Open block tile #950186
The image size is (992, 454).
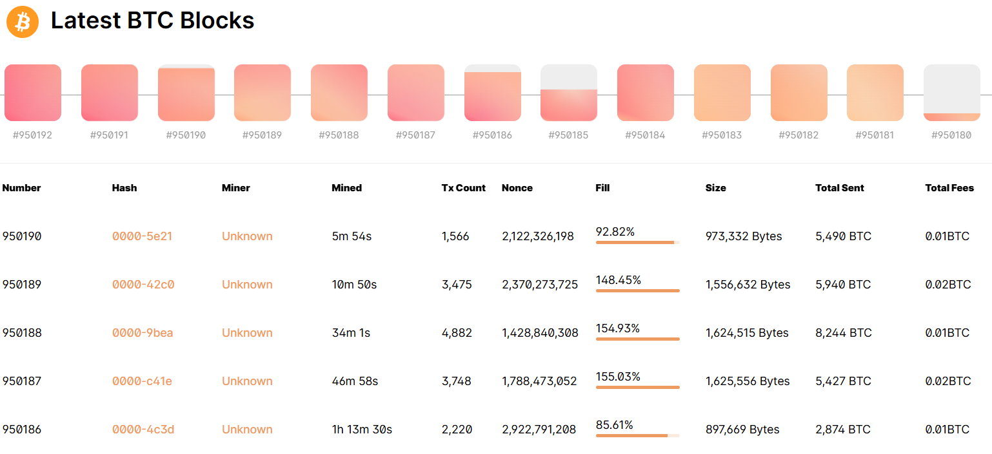tap(493, 93)
